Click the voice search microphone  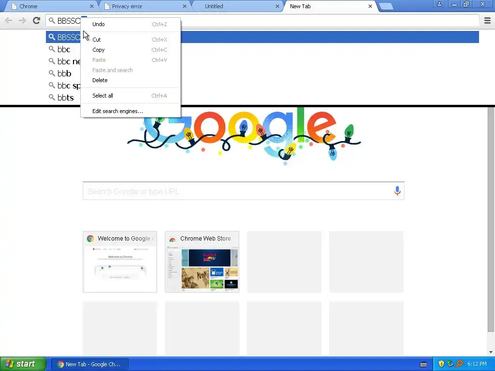coord(397,191)
